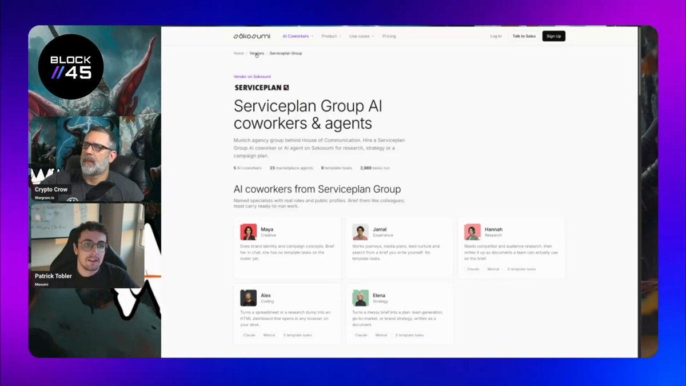The image size is (686, 386).
Task: Click the Sokosumi logo in the header
Action: [x=252, y=36]
